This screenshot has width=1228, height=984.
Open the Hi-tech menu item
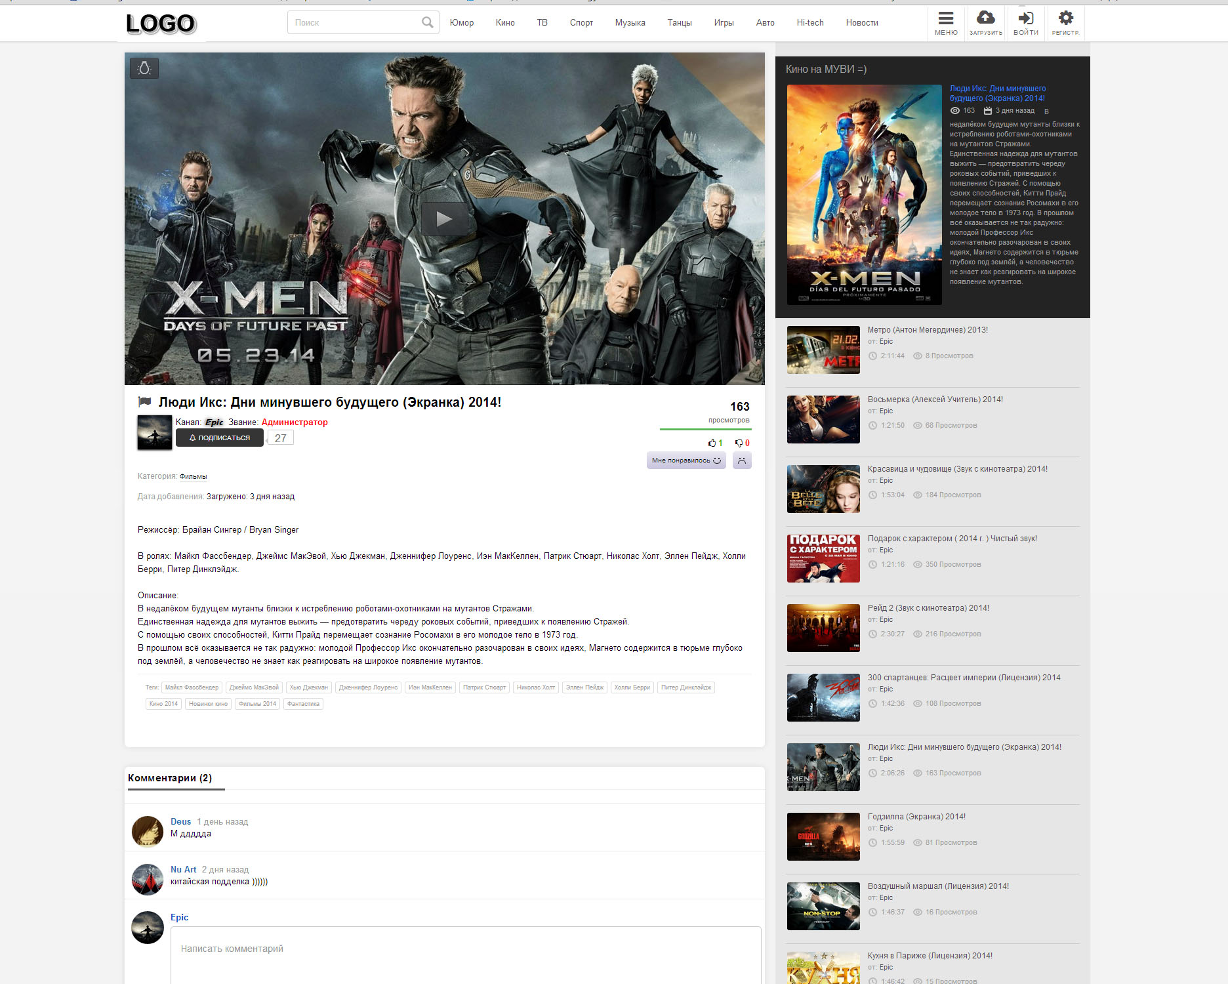(810, 23)
